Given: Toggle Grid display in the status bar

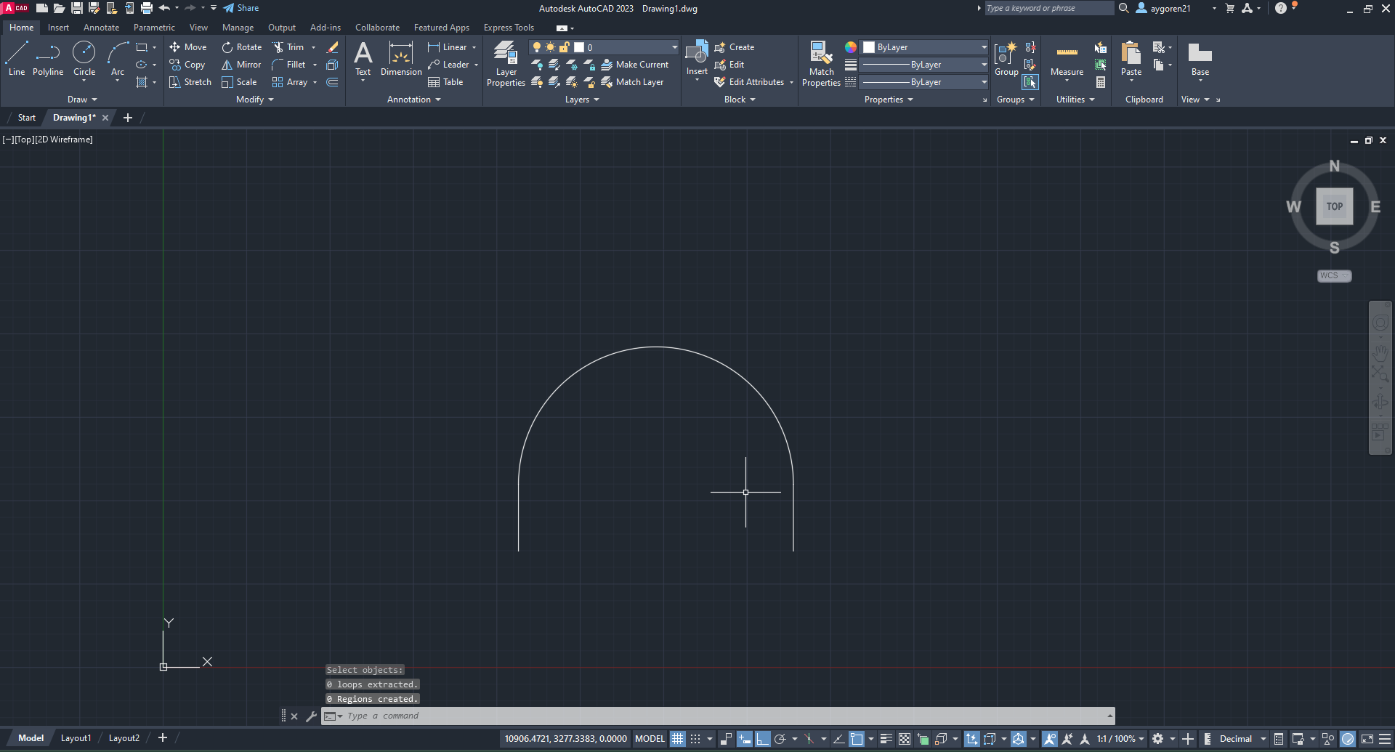Looking at the screenshot, I should pyautogui.click(x=678, y=738).
